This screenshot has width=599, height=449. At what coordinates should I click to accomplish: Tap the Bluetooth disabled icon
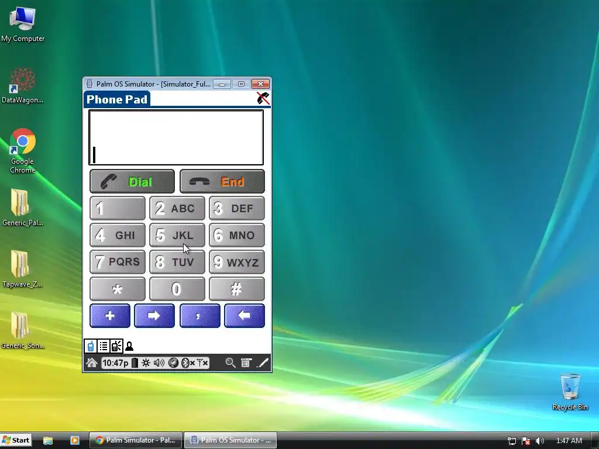[187, 362]
